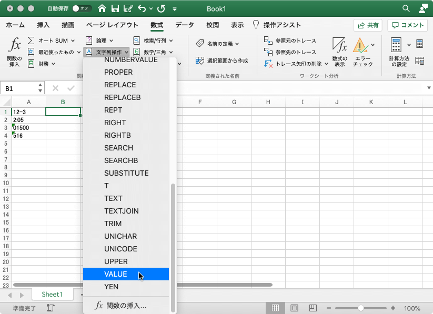Click the select-all corner triangle
Screen dimensions: 433x314
click(x=6, y=102)
